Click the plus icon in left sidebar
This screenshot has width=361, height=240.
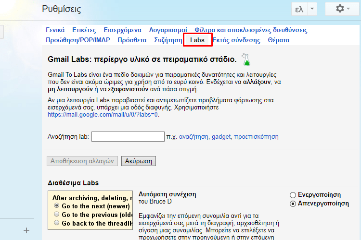point(26,230)
